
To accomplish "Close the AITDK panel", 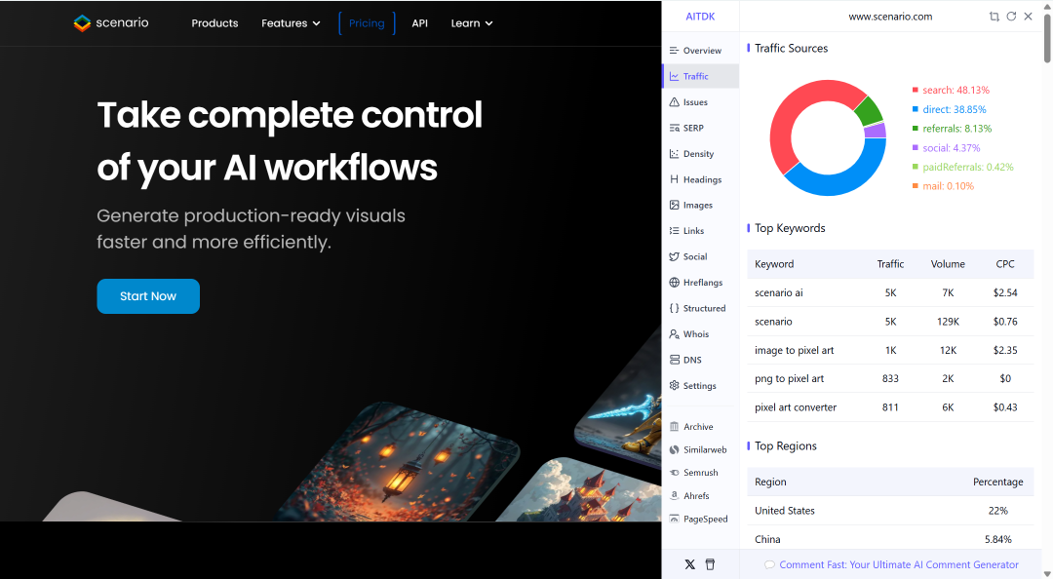I will point(1028,17).
